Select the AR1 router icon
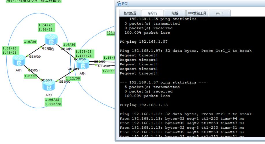Image resolution: width=265 pixels, height=144 pixels. 19,60
